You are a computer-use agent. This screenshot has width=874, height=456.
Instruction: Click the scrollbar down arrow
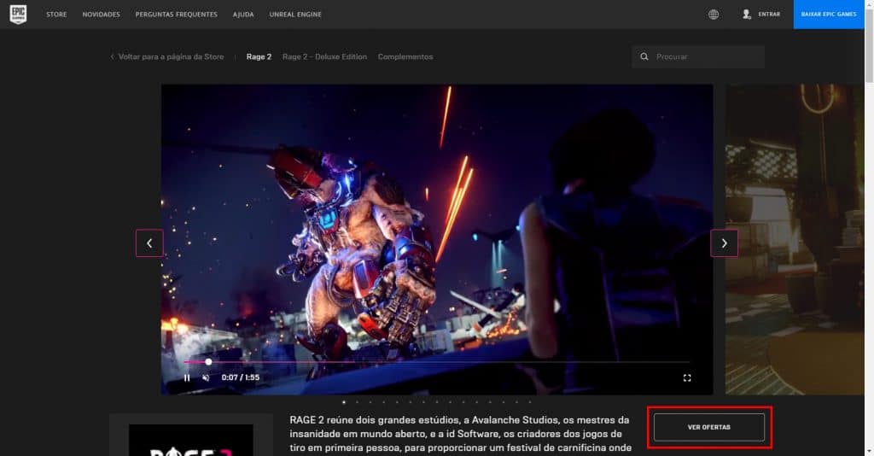[869, 451]
